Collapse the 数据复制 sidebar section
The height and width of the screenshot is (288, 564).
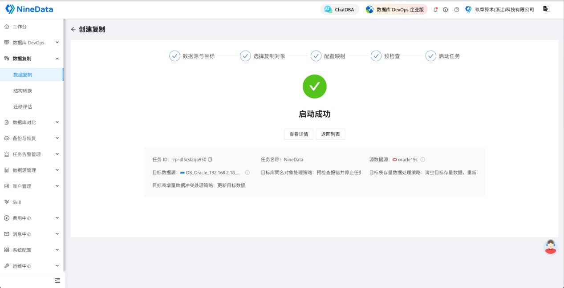[x=32, y=59]
